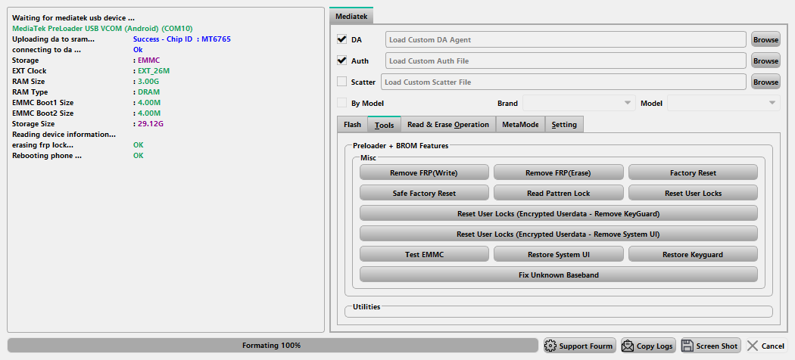Click the EXT_26M clock value
Viewport: 795px width, 360px height.
tap(154, 70)
